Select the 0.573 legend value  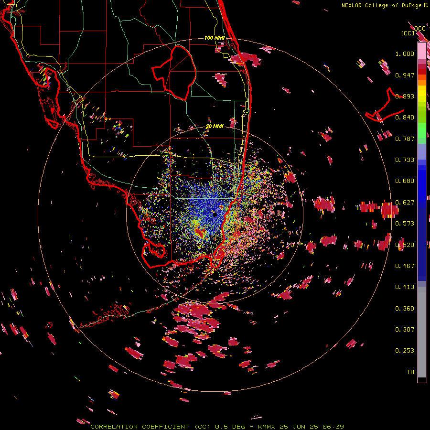pyautogui.click(x=405, y=224)
